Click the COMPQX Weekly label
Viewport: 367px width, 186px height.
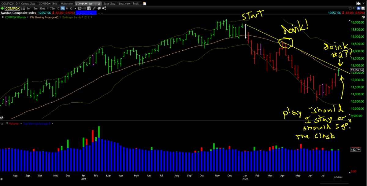15,17
